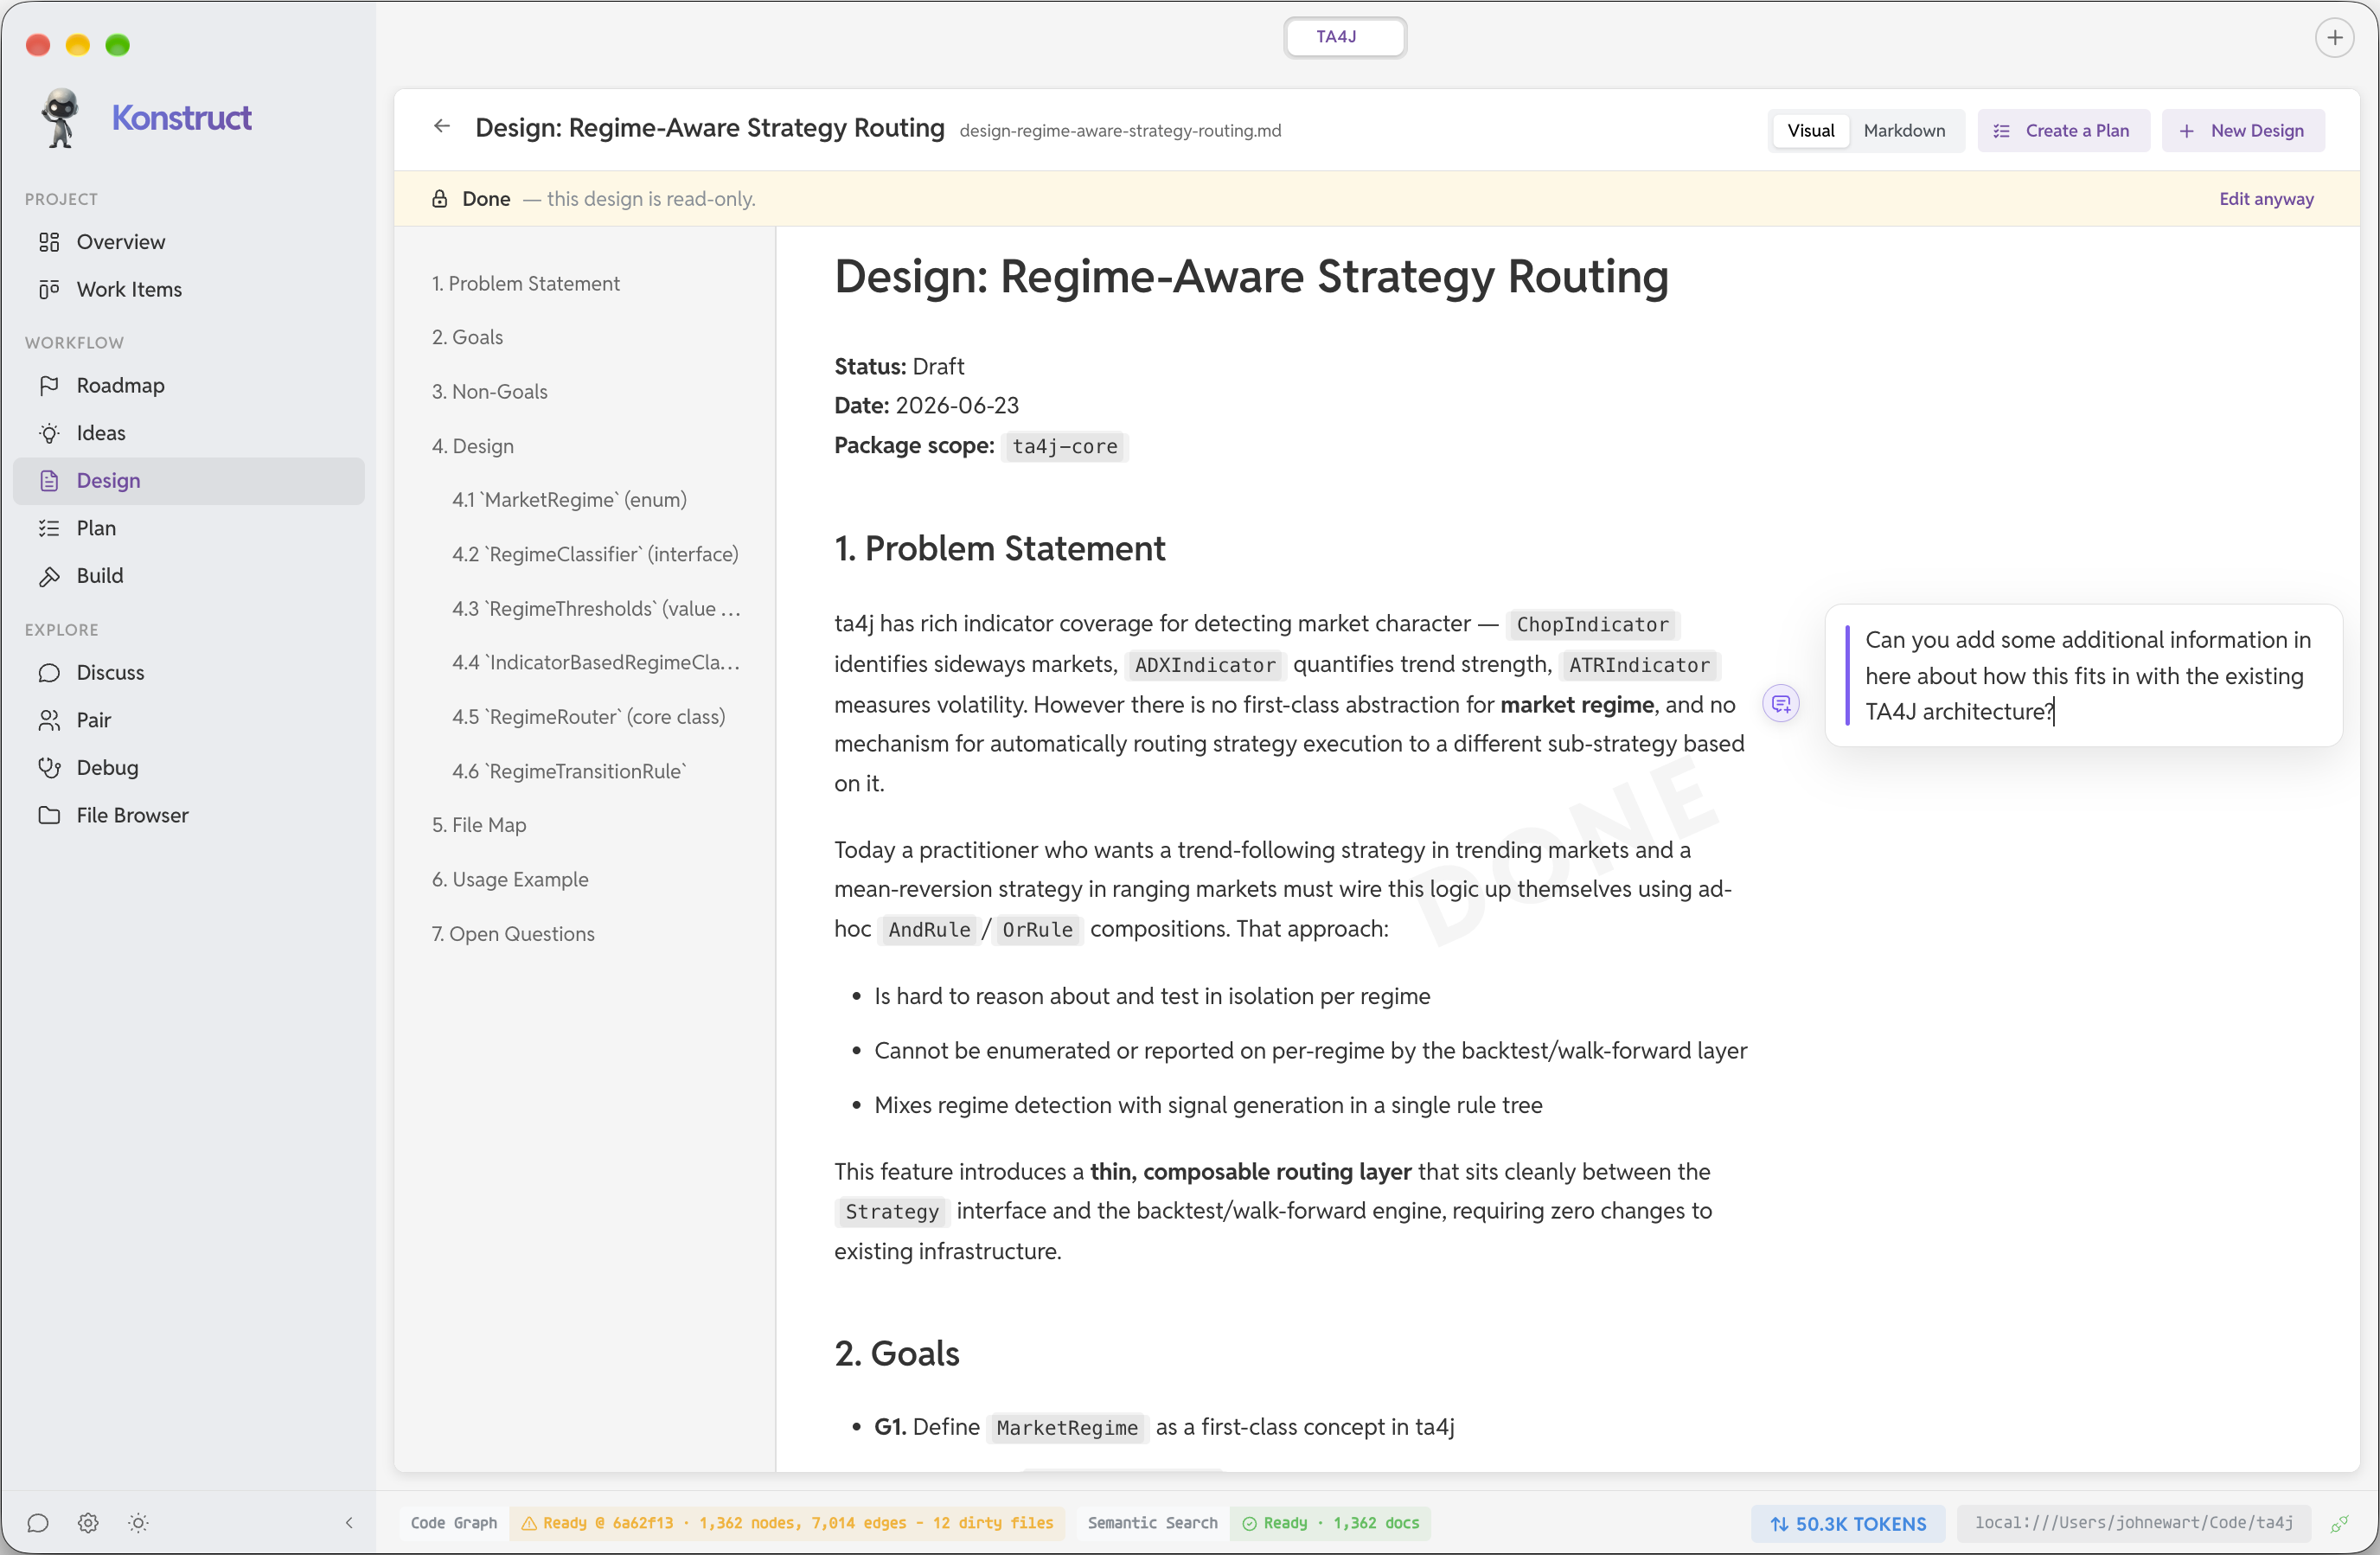Click the Plan checklist icon
The height and width of the screenshot is (1555, 2380).
[x=49, y=528]
